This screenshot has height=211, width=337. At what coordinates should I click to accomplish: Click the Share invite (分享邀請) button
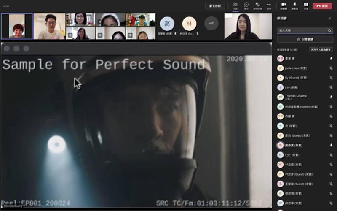click(x=305, y=39)
